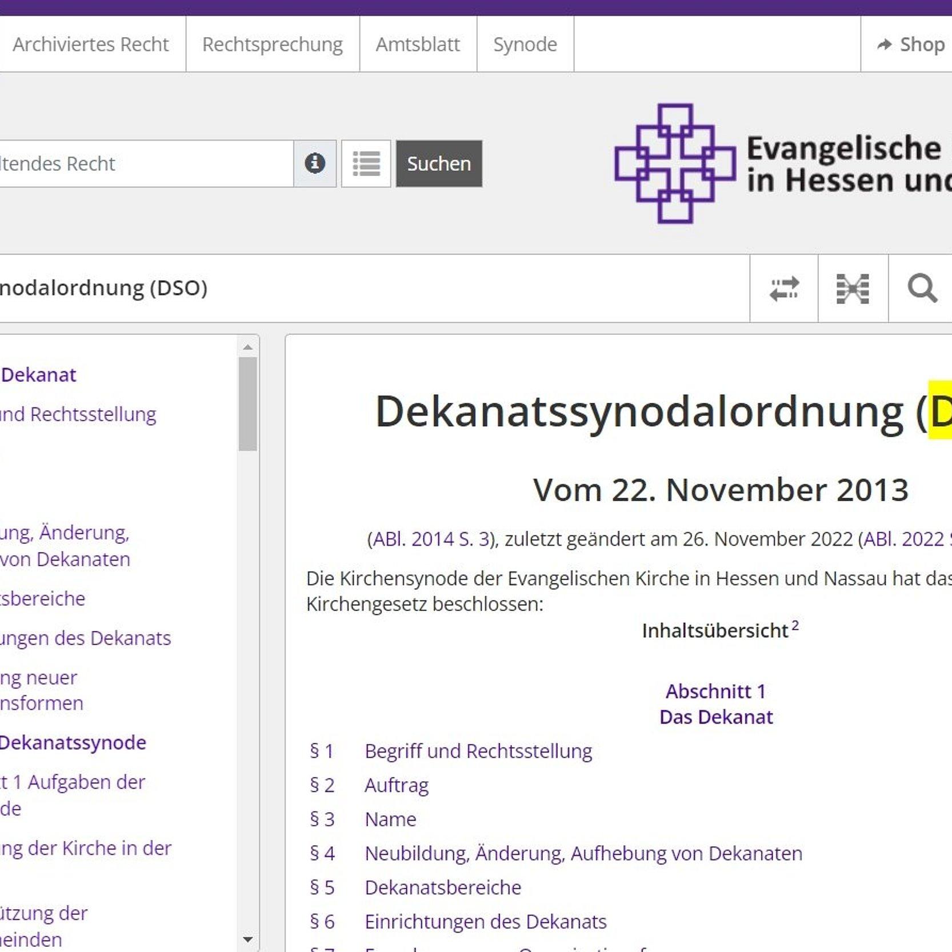The height and width of the screenshot is (952, 952).
Task: Select the Amtsblatt tab
Action: click(418, 44)
